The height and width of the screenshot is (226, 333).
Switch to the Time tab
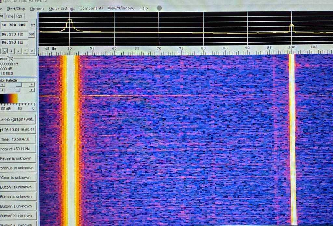(x=9, y=16)
